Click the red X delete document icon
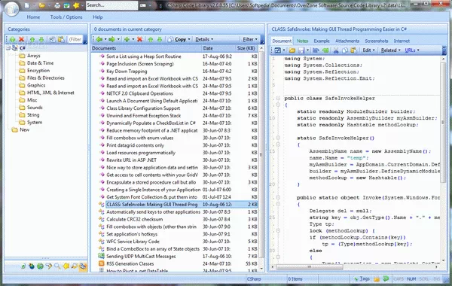This screenshot has width=452, height=286. pyautogui.click(x=140, y=39)
